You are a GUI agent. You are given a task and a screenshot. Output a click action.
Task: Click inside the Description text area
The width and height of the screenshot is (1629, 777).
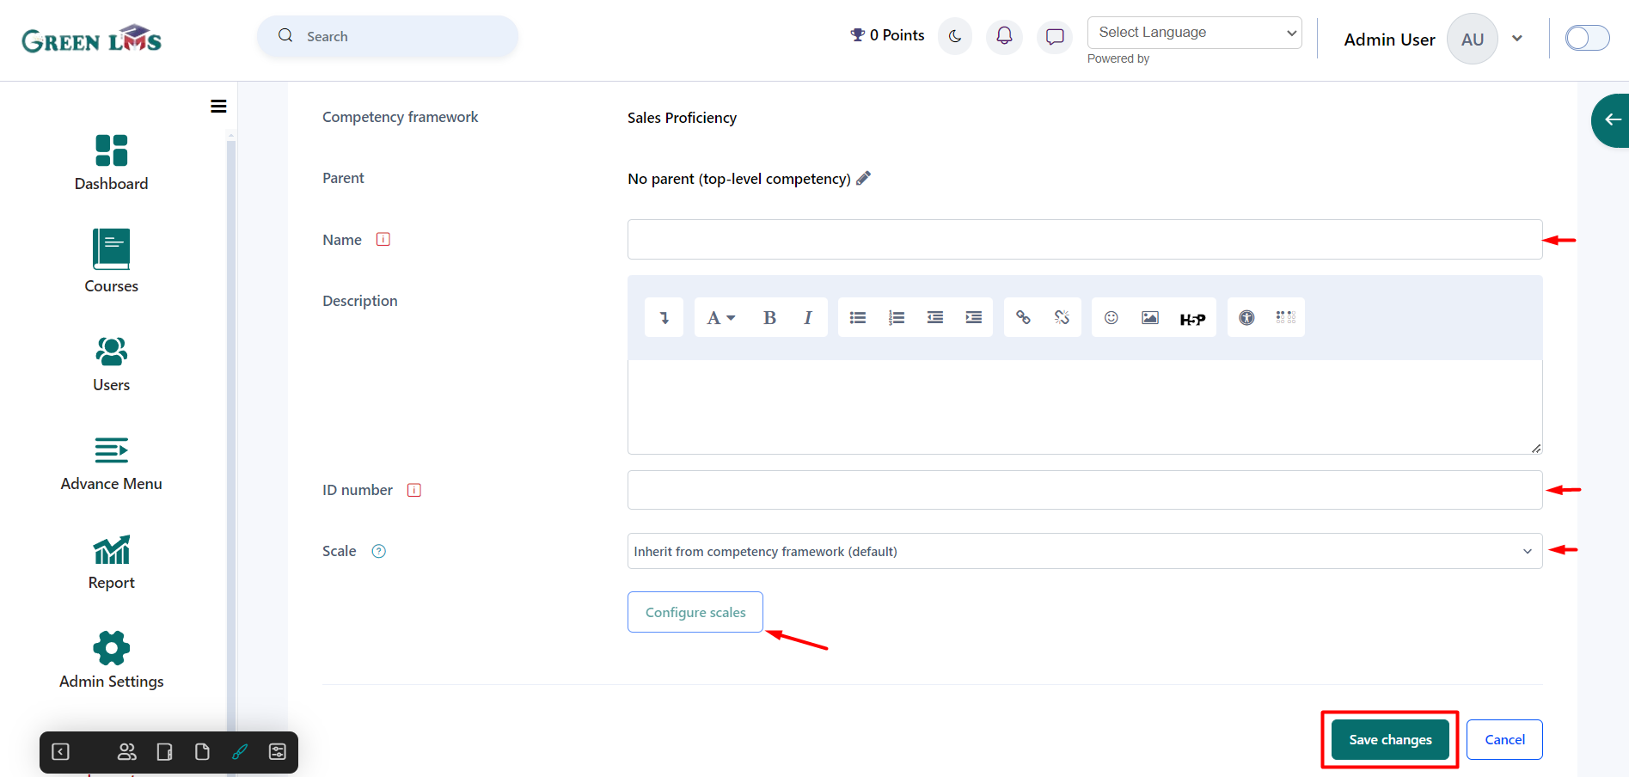click(x=1085, y=407)
